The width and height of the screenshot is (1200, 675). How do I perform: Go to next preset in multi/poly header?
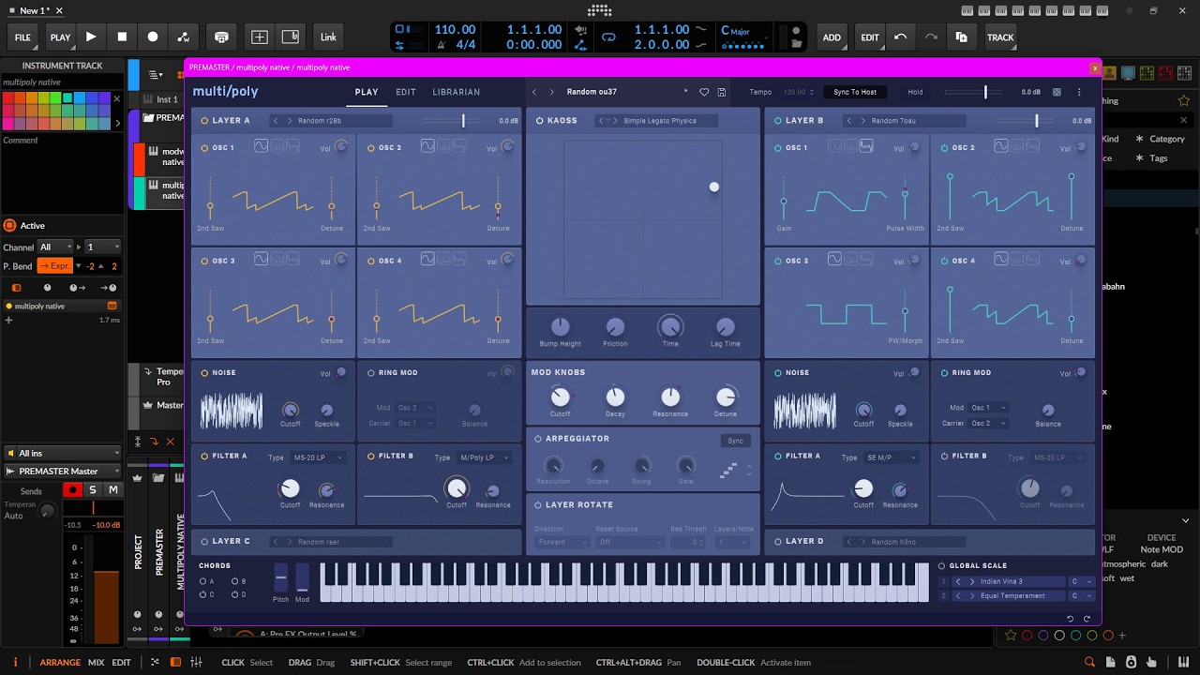coord(551,92)
